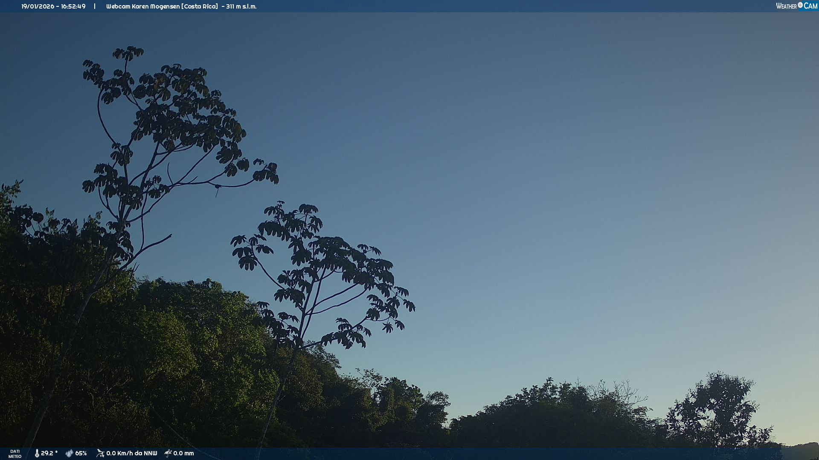Click the DATI METEO label
The height and width of the screenshot is (460, 819).
[15, 454]
